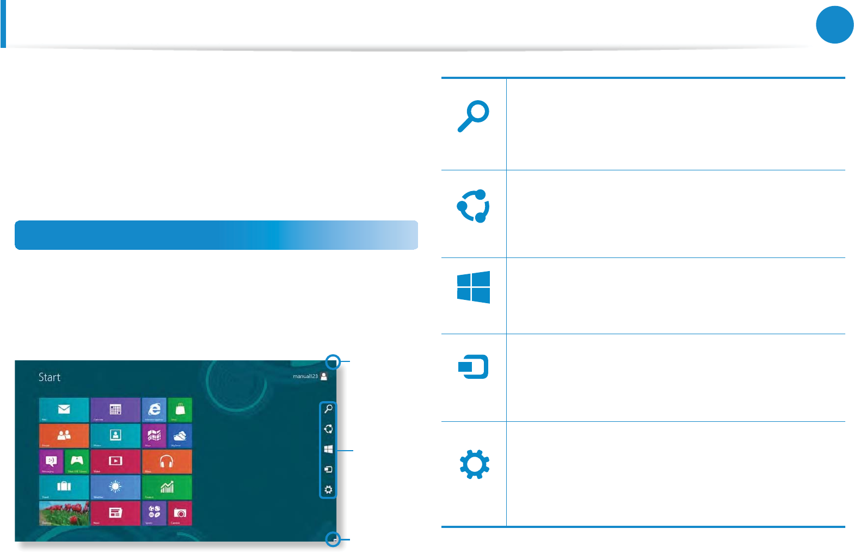Open the Xbox LIVE Games tile
The width and height of the screenshot is (854, 553).
coord(77,462)
